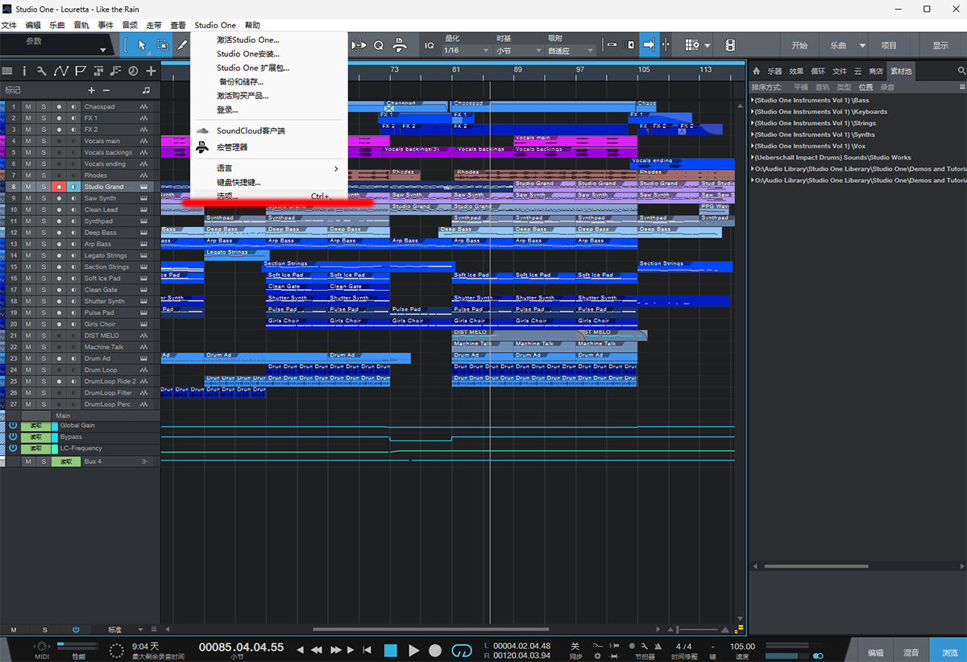The image size is (967, 662).
Task: Toggle monitor on Rhodes track
Action: coord(73,176)
